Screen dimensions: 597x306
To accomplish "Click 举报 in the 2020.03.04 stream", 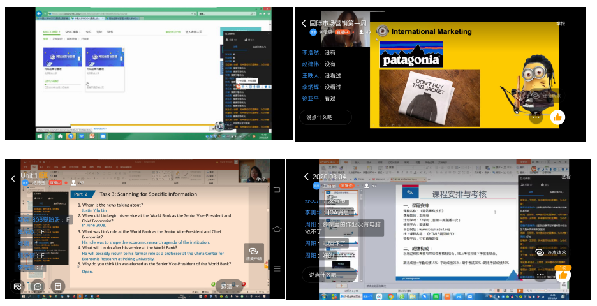I will click(x=566, y=177).
